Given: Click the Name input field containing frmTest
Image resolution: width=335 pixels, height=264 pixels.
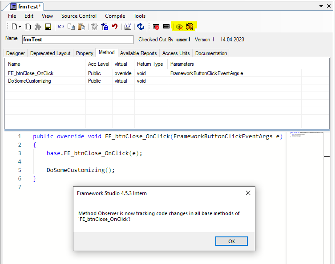Looking at the screenshot, I should click(x=78, y=40).
